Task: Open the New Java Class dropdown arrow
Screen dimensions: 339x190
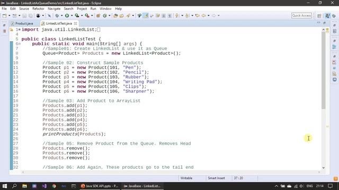Action: tap(110, 15)
